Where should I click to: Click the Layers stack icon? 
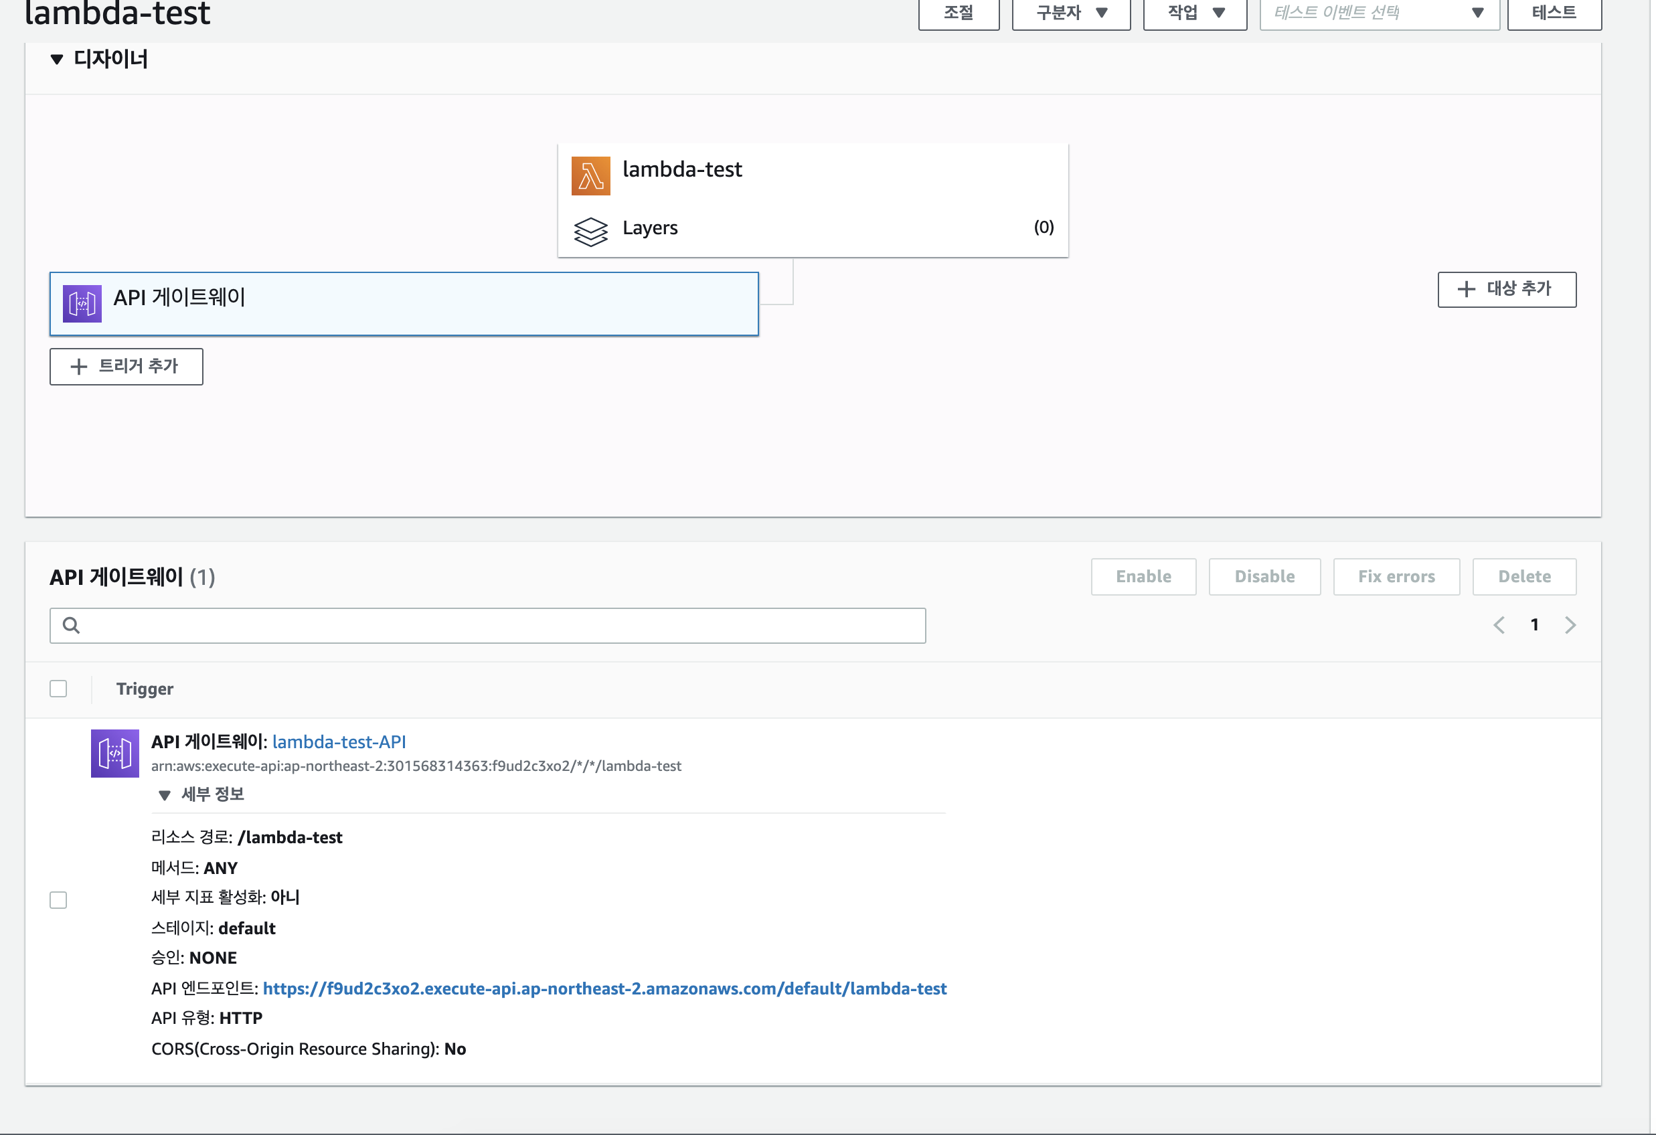click(x=591, y=232)
